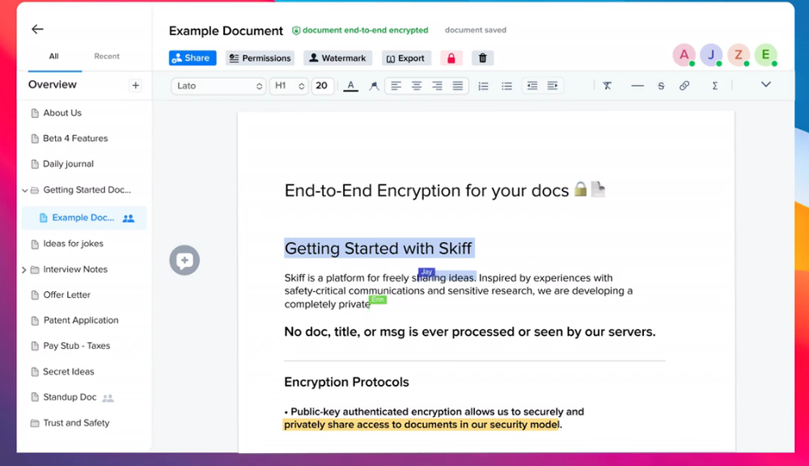Add a new document with plus icon

click(135, 85)
